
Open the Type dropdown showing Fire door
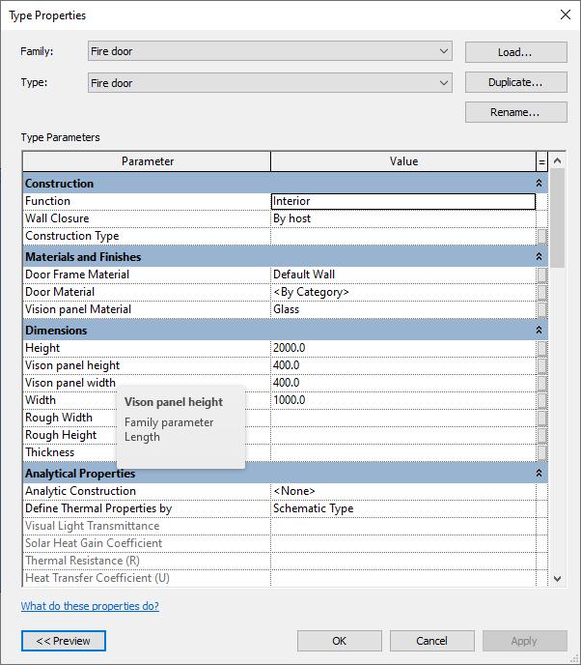click(270, 83)
